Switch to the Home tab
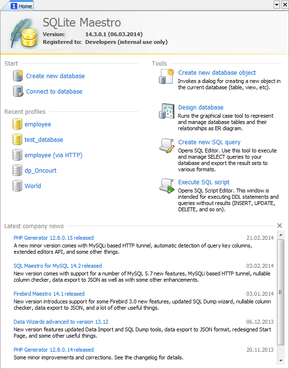 [x=22, y=6]
